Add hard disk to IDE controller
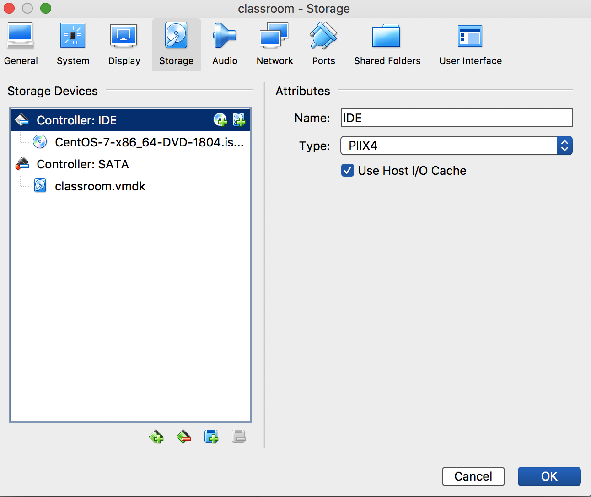This screenshot has width=591, height=497. click(x=239, y=120)
